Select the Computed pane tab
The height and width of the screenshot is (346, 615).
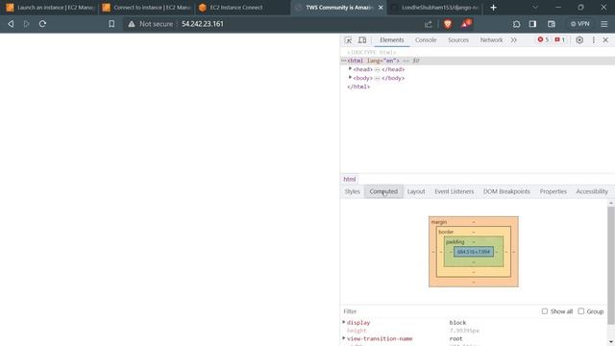click(383, 191)
